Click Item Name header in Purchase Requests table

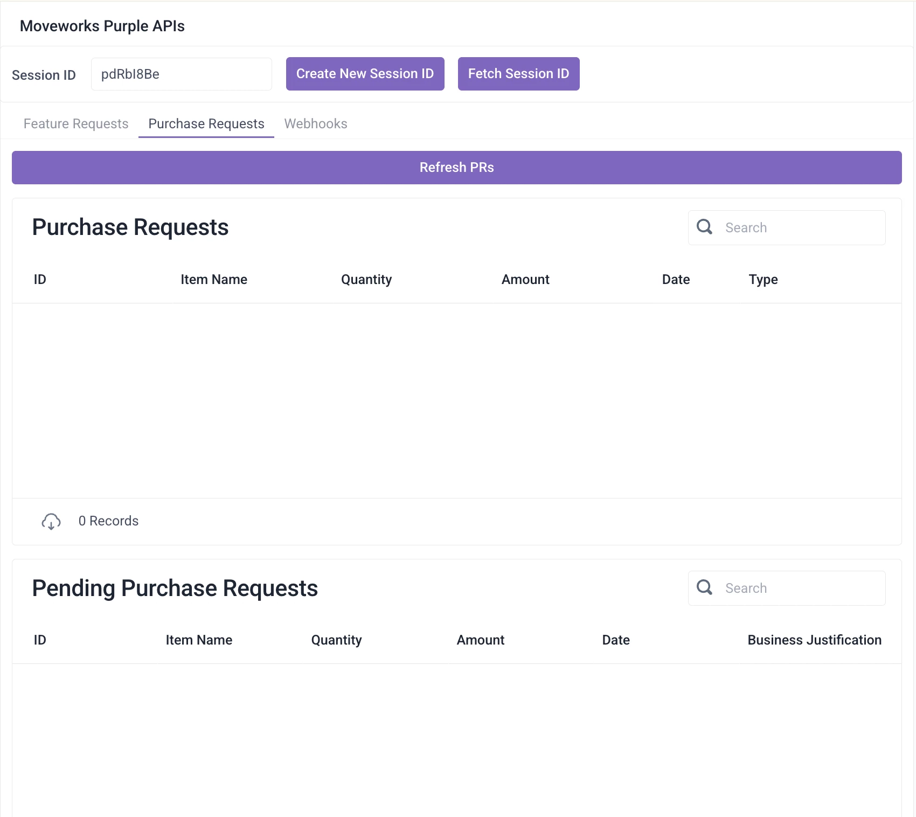click(x=214, y=279)
